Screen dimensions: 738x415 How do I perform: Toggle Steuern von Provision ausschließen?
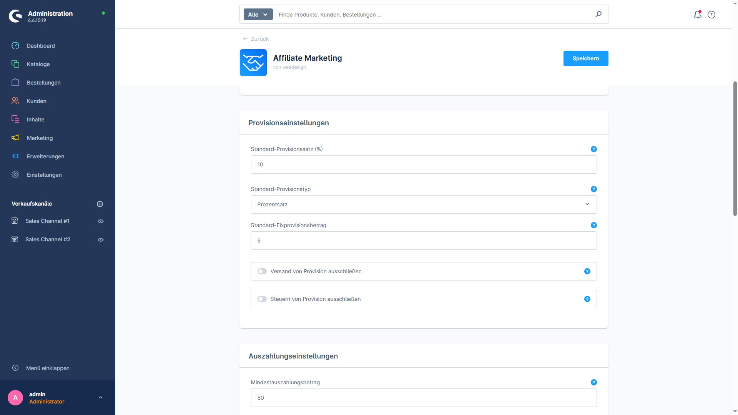click(262, 299)
